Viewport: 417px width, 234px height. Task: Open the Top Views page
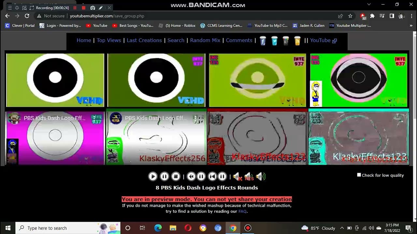109,40
